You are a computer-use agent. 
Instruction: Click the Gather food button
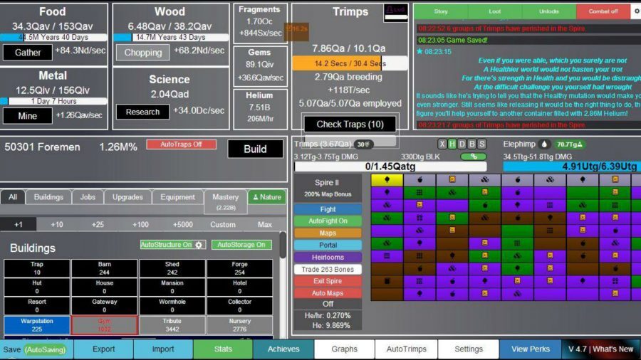[x=28, y=52]
